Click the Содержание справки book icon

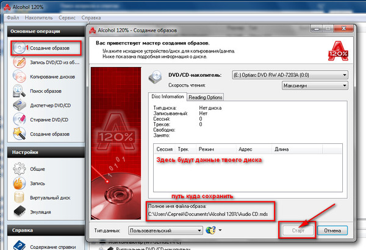(x=20, y=245)
